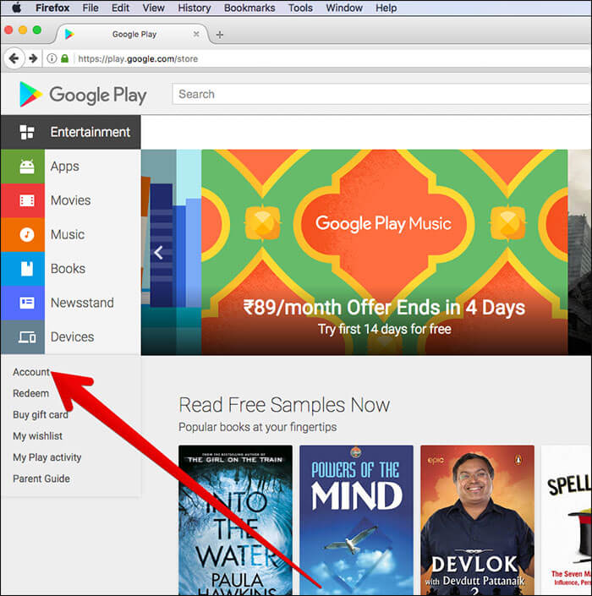Click the partly visible banner at carousel right
Screen dimensions: 592x596
pyautogui.click(x=580, y=253)
